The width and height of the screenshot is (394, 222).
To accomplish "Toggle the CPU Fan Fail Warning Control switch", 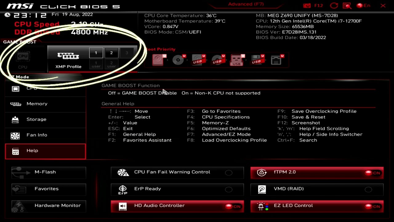I will [228, 173].
